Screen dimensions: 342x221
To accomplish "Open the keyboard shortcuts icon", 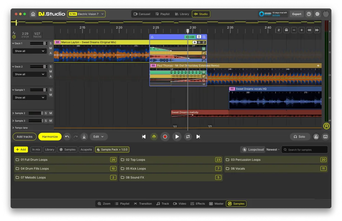I will click(326, 137).
